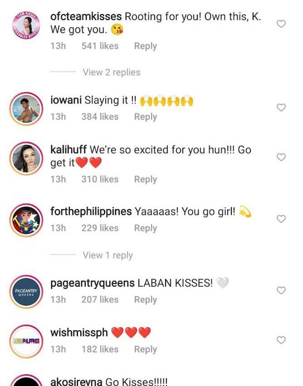This screenshot has height=386, width=303.
Task: Tap heart icon on wishmissph comment
Action: pos(281,340)
